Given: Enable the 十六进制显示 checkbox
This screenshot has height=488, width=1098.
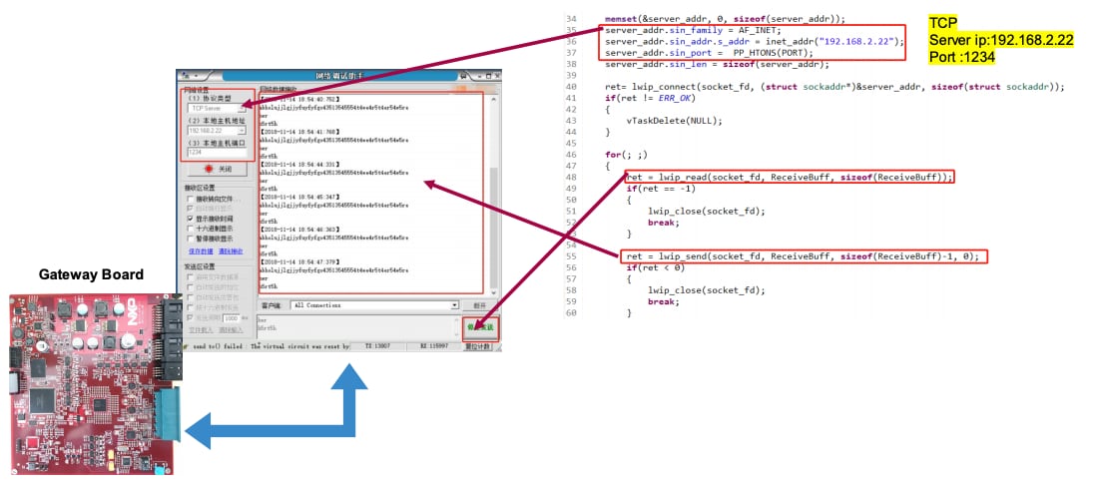Looking at the screenshot, I should [190, 229].
